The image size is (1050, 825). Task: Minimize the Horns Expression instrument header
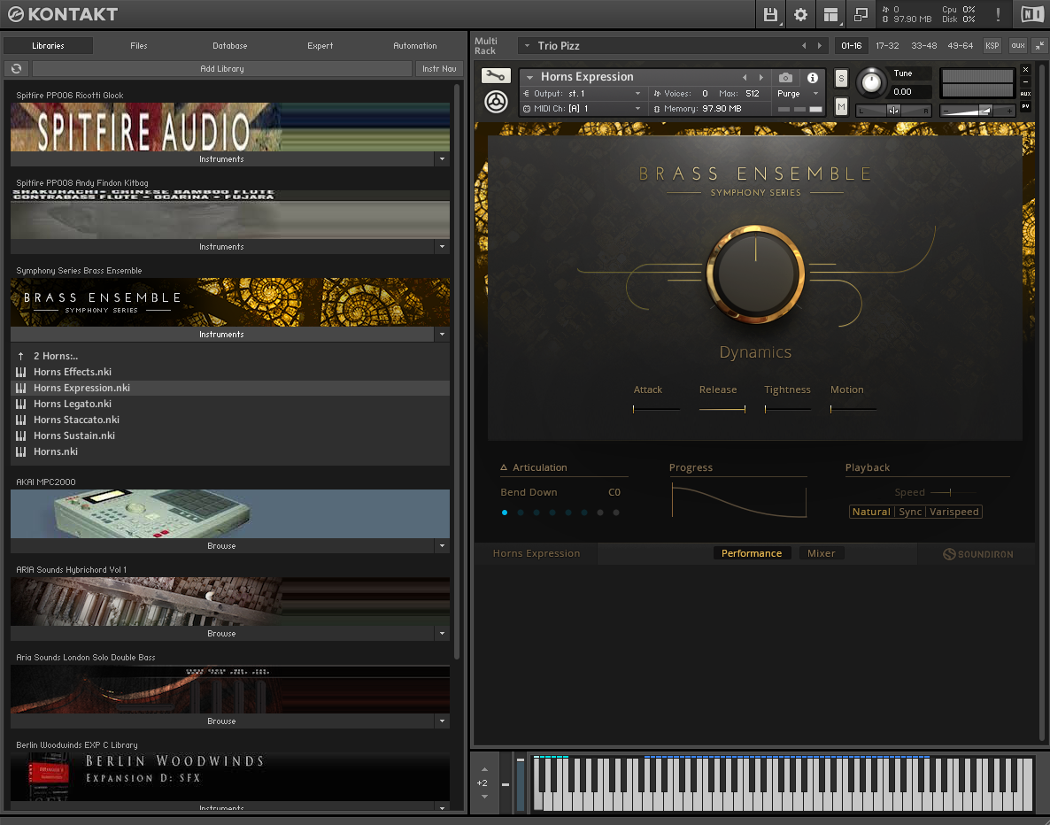click(x=1025, y=81)
